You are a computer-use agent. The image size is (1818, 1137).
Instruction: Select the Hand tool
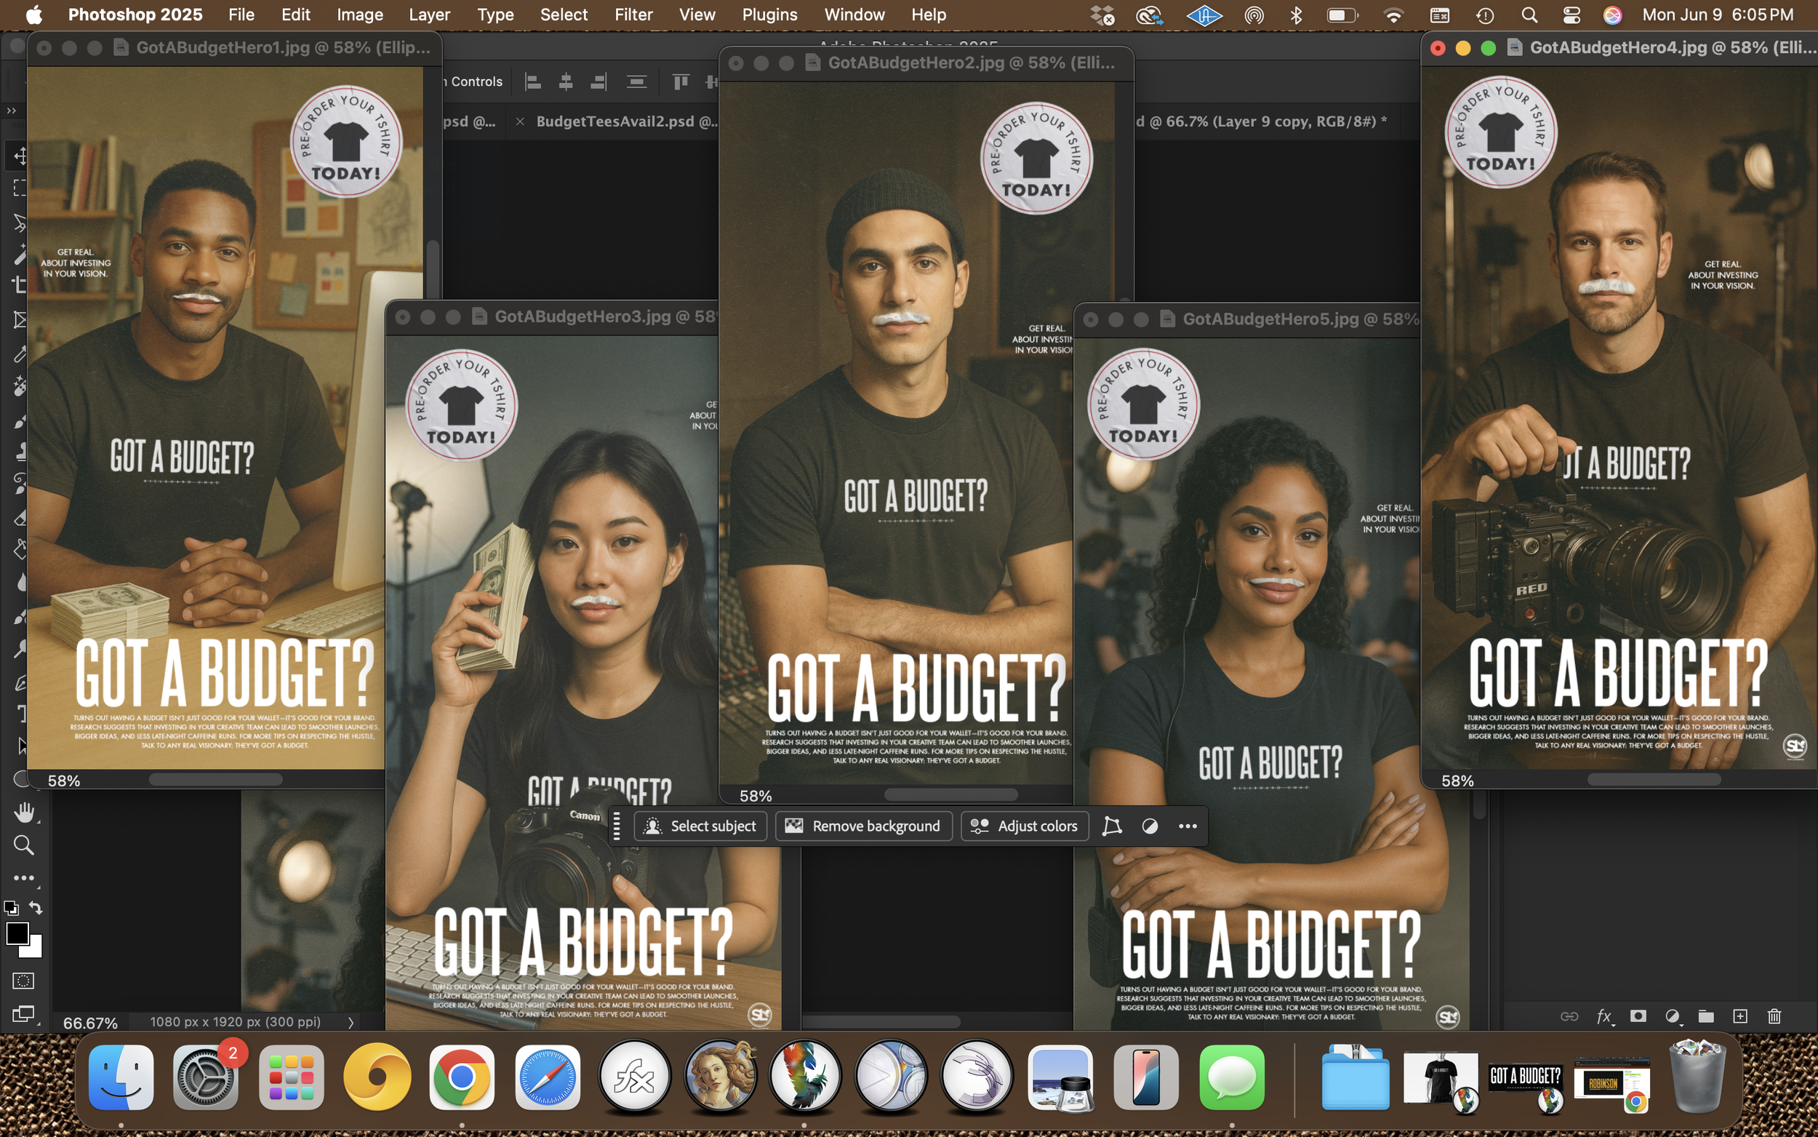pos(23,812)
